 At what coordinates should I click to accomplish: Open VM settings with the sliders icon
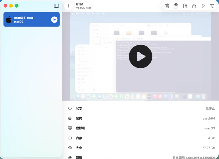coord(212,6)
